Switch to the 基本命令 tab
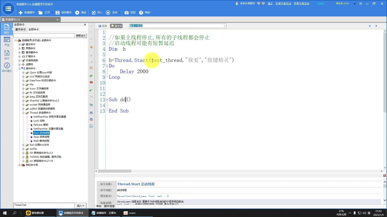The image size is (387, 217). click(x=21, y=30)
